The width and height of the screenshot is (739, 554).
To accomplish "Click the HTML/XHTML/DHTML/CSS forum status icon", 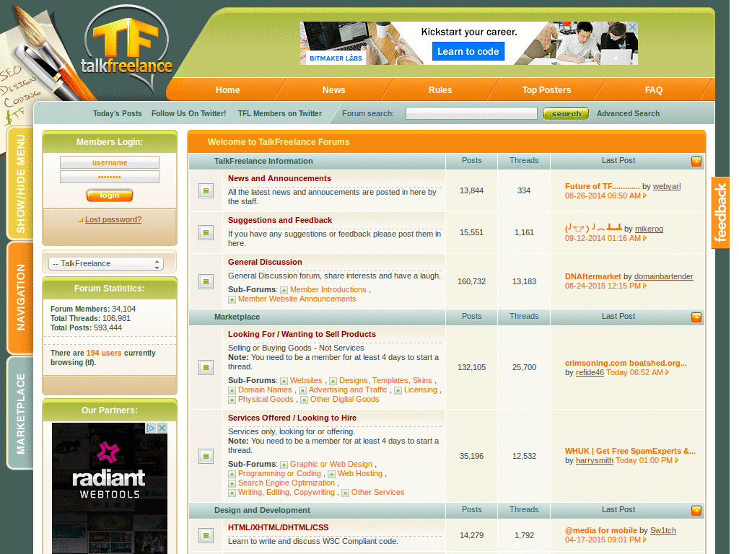I will point(206,535).
